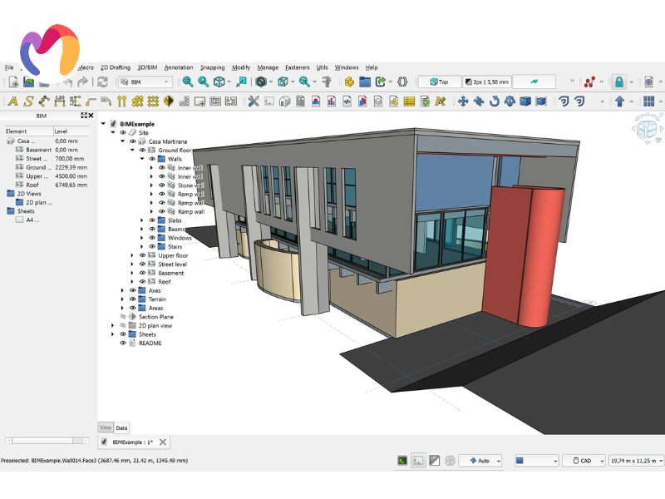Click the Rotate tool icon
This screenshot has width=665, height=499.
tap(494, 101)
